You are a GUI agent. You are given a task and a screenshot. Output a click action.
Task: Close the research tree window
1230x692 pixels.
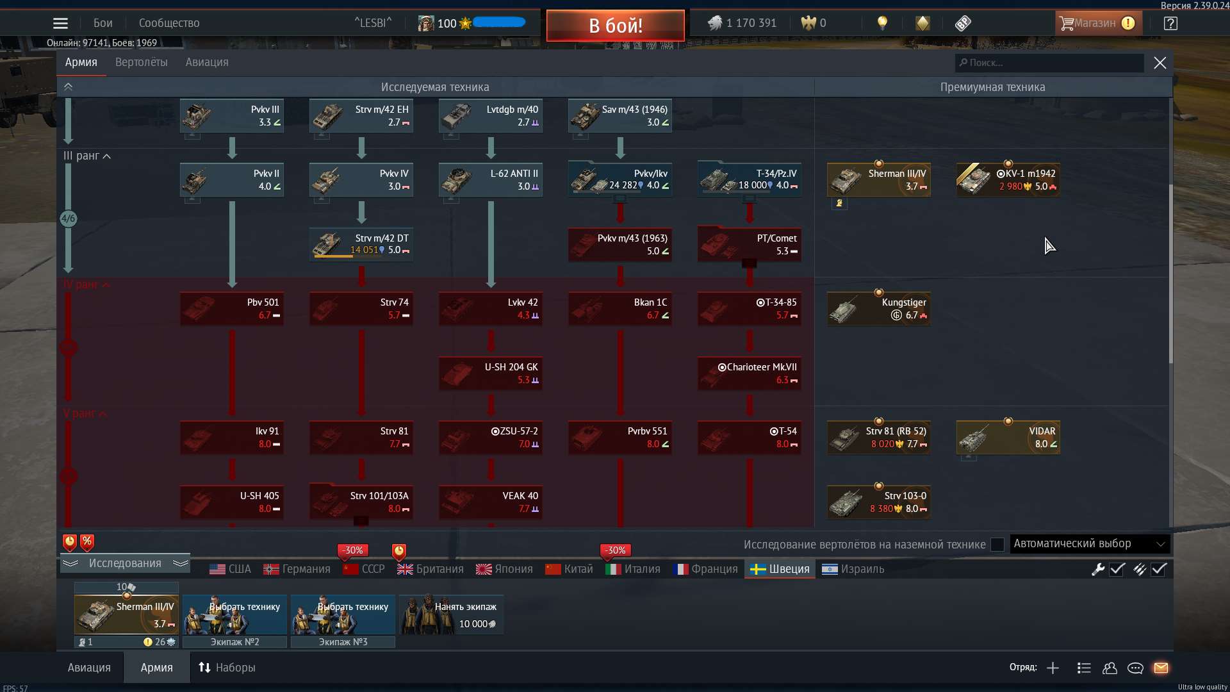pos(1160,63)
